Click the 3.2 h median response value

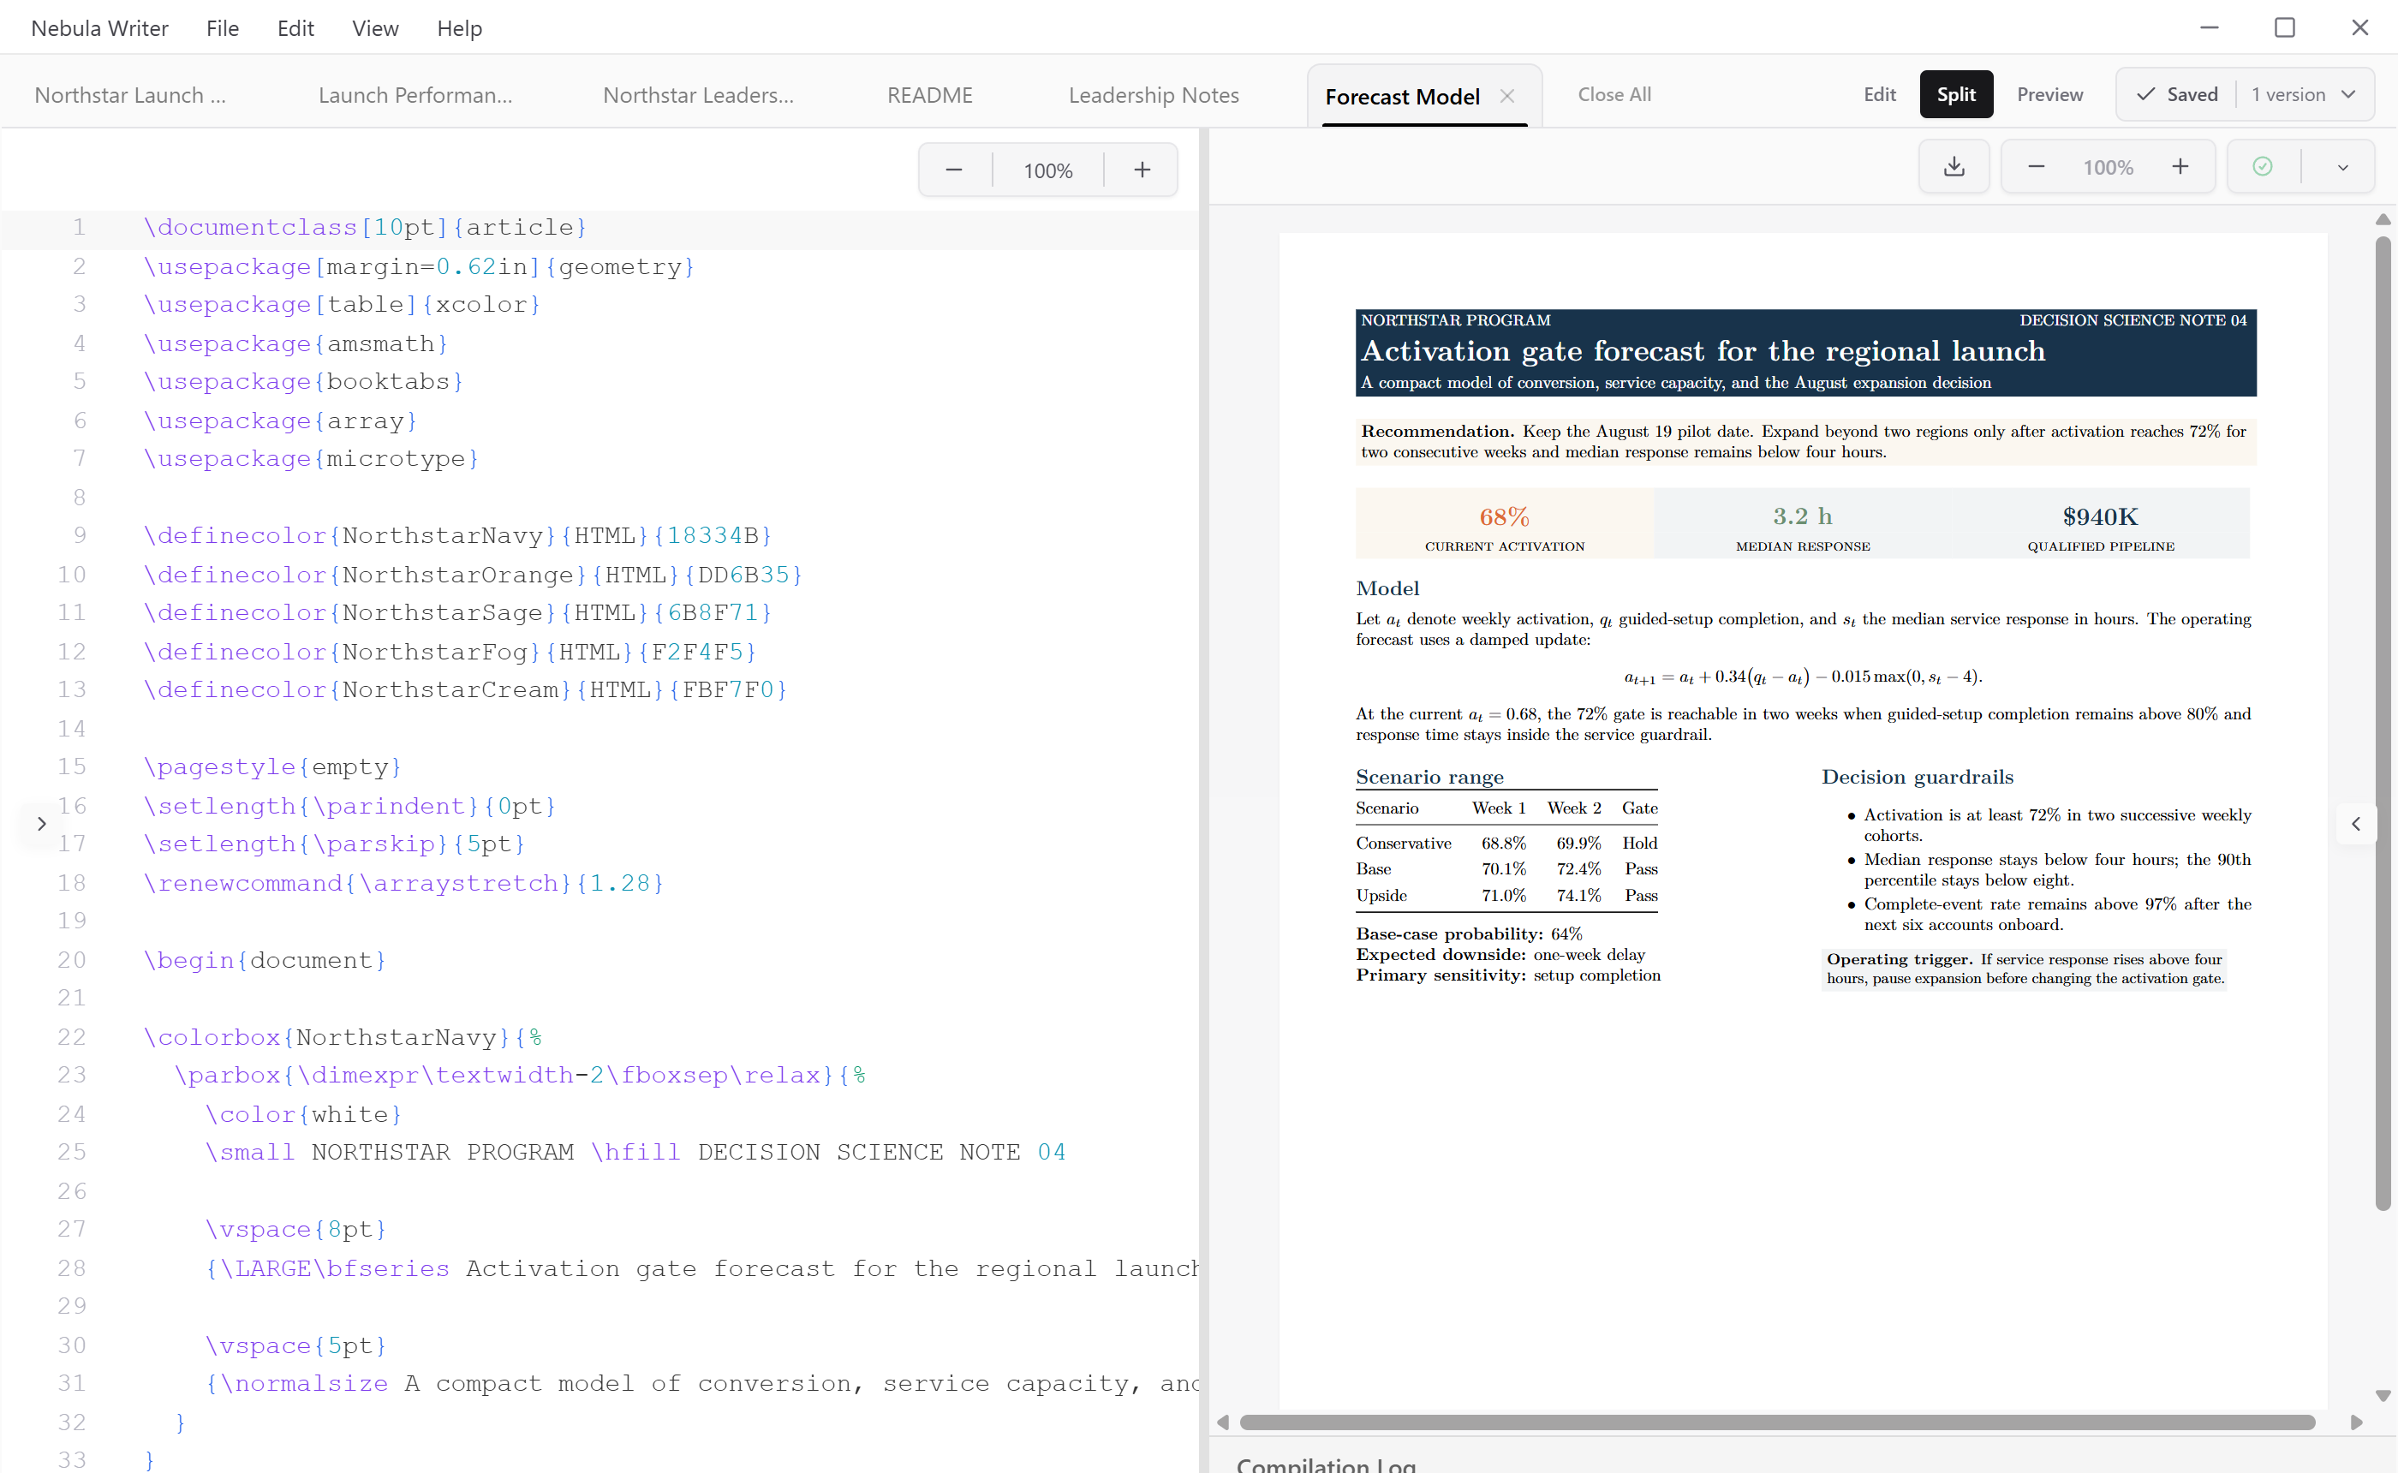click(x=1802, y=516)
